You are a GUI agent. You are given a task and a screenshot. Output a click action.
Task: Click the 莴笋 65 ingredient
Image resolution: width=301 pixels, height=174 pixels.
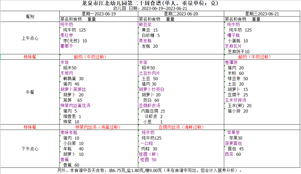[x=73, y=100]
